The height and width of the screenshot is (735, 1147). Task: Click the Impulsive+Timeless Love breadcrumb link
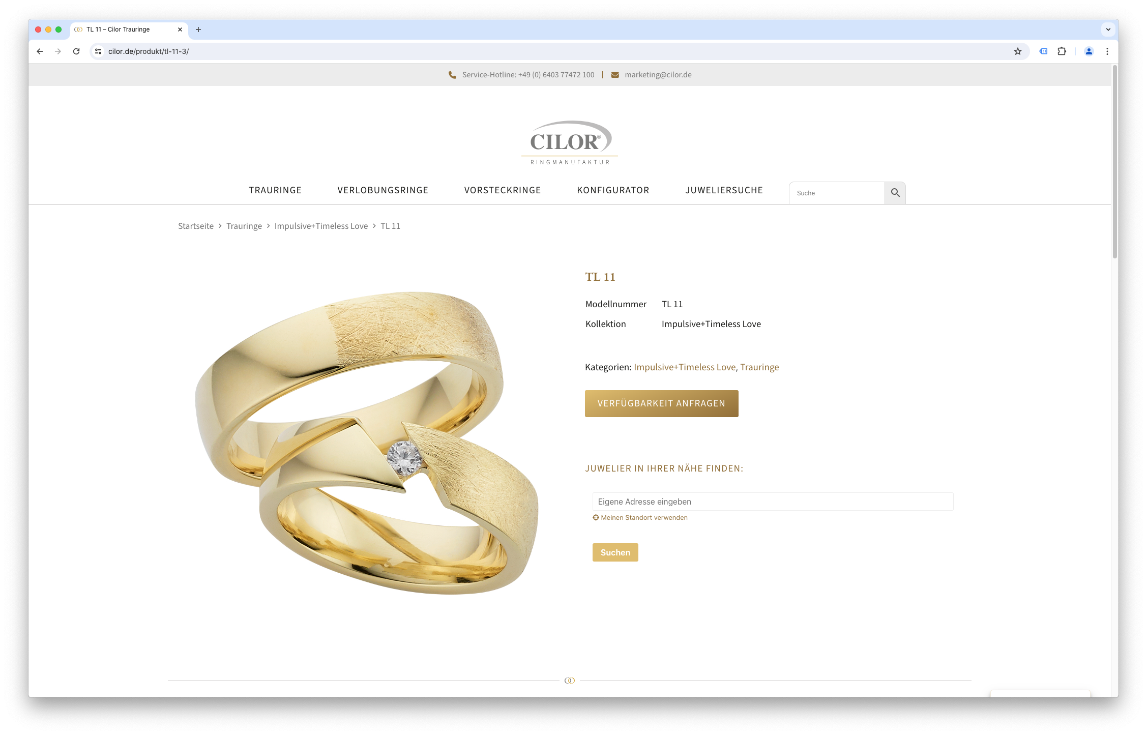(x=321, y=226)
